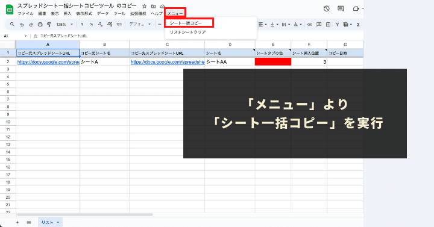Open the A1 name box dropdown

(x=25, y=36)
